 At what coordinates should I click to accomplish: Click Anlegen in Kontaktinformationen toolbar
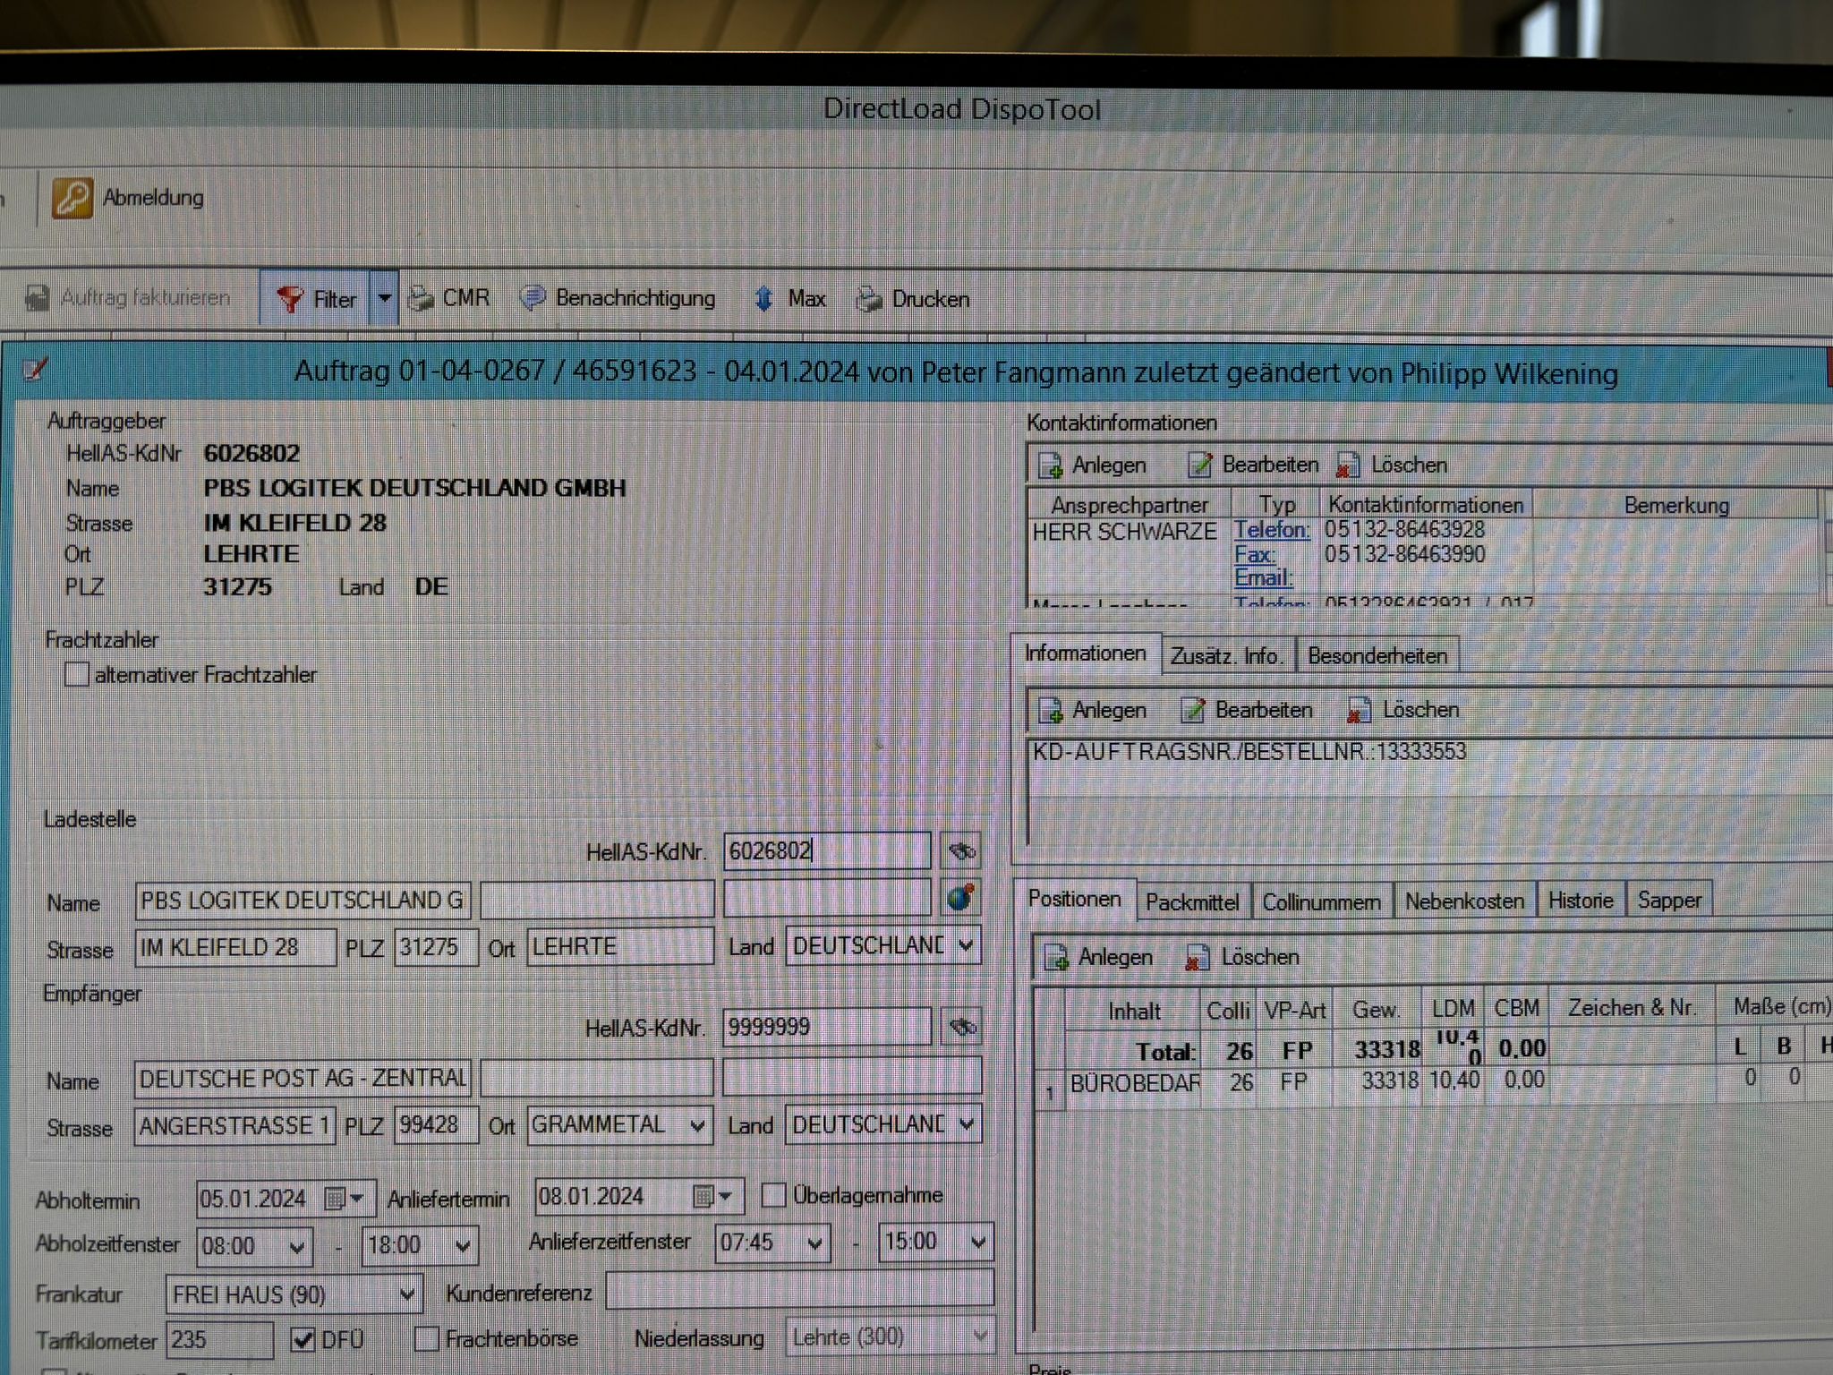1092,465
